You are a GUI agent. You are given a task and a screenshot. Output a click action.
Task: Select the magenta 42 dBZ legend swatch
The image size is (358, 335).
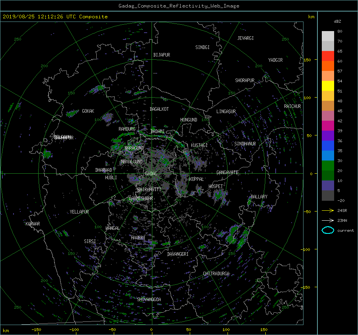328,125
